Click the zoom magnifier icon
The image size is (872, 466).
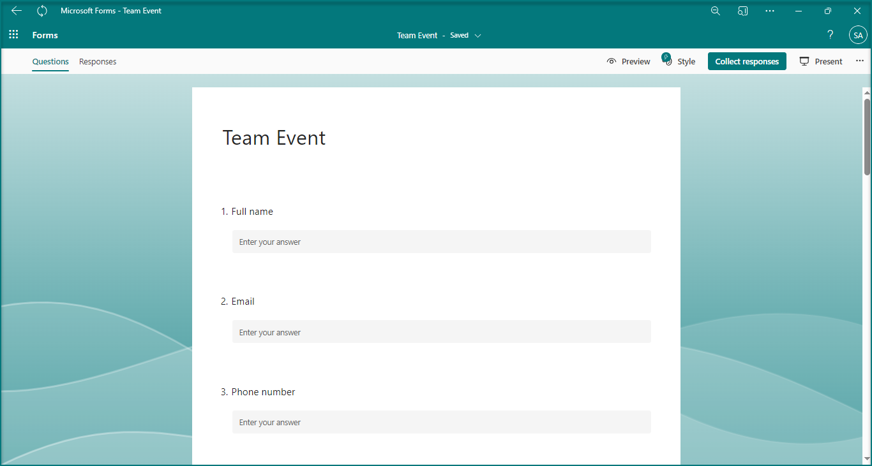pos(715,11)
